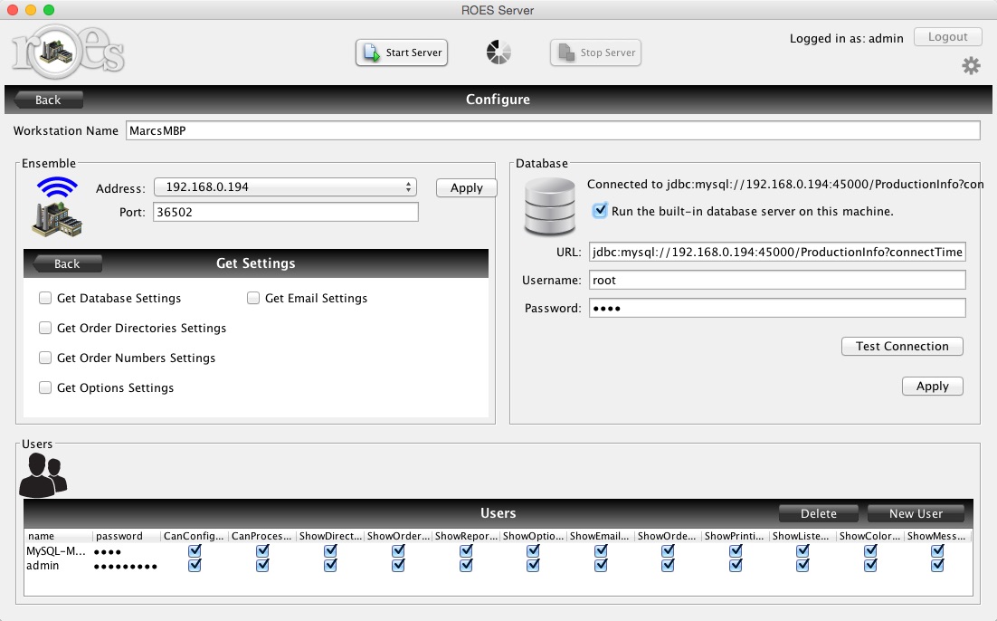Image resolution: width=997 pixels, height=621 pixels.
Task: Open the Address dropdown showing 192.168.0.194
Action: pyautogui.click(x=285, y=187)
